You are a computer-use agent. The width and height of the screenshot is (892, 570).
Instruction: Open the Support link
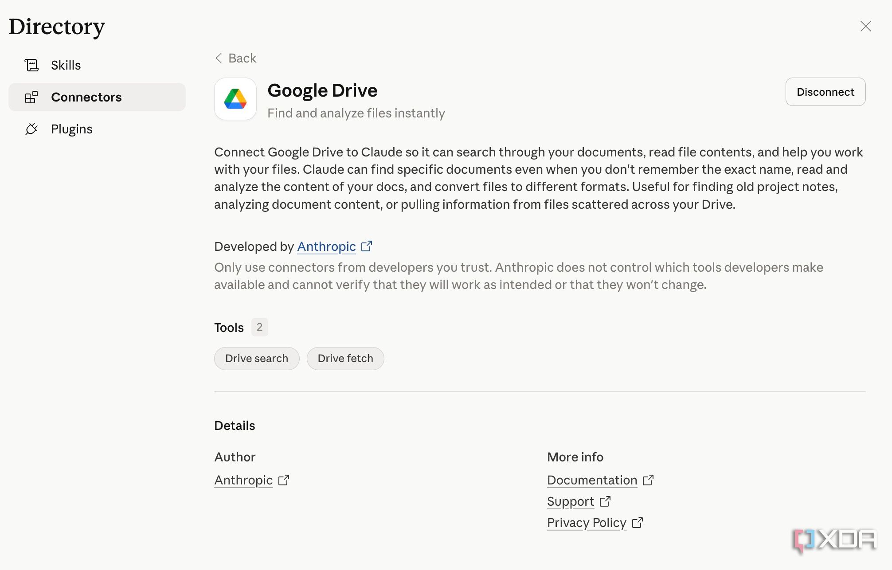tap(571, 501)
